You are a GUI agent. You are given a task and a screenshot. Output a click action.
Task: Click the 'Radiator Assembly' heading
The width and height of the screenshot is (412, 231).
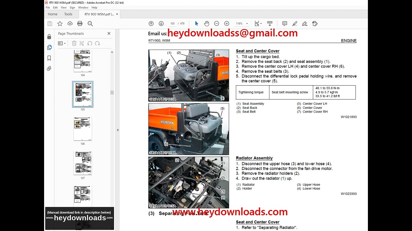(254, 158)
